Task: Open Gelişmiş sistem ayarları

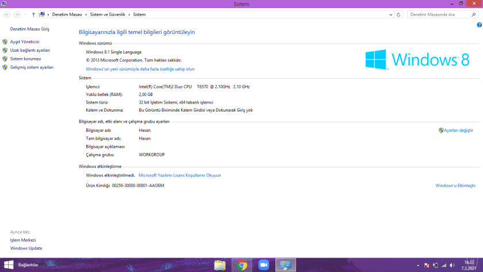Action: [x=31, y=67]
